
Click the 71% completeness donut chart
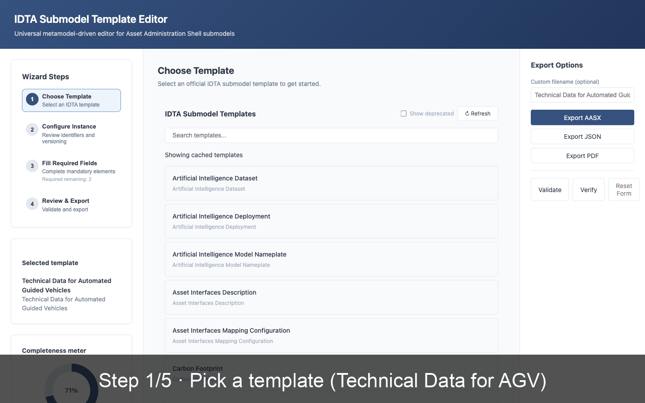(71, 390)
